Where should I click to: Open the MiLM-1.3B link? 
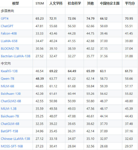pos(9,109)
